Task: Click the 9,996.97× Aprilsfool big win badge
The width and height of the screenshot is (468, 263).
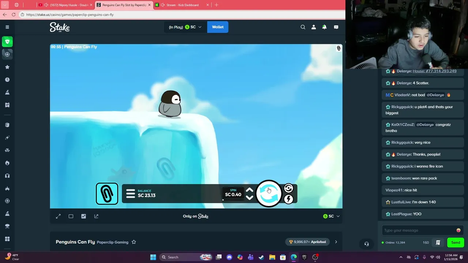Action: point(307,242)
